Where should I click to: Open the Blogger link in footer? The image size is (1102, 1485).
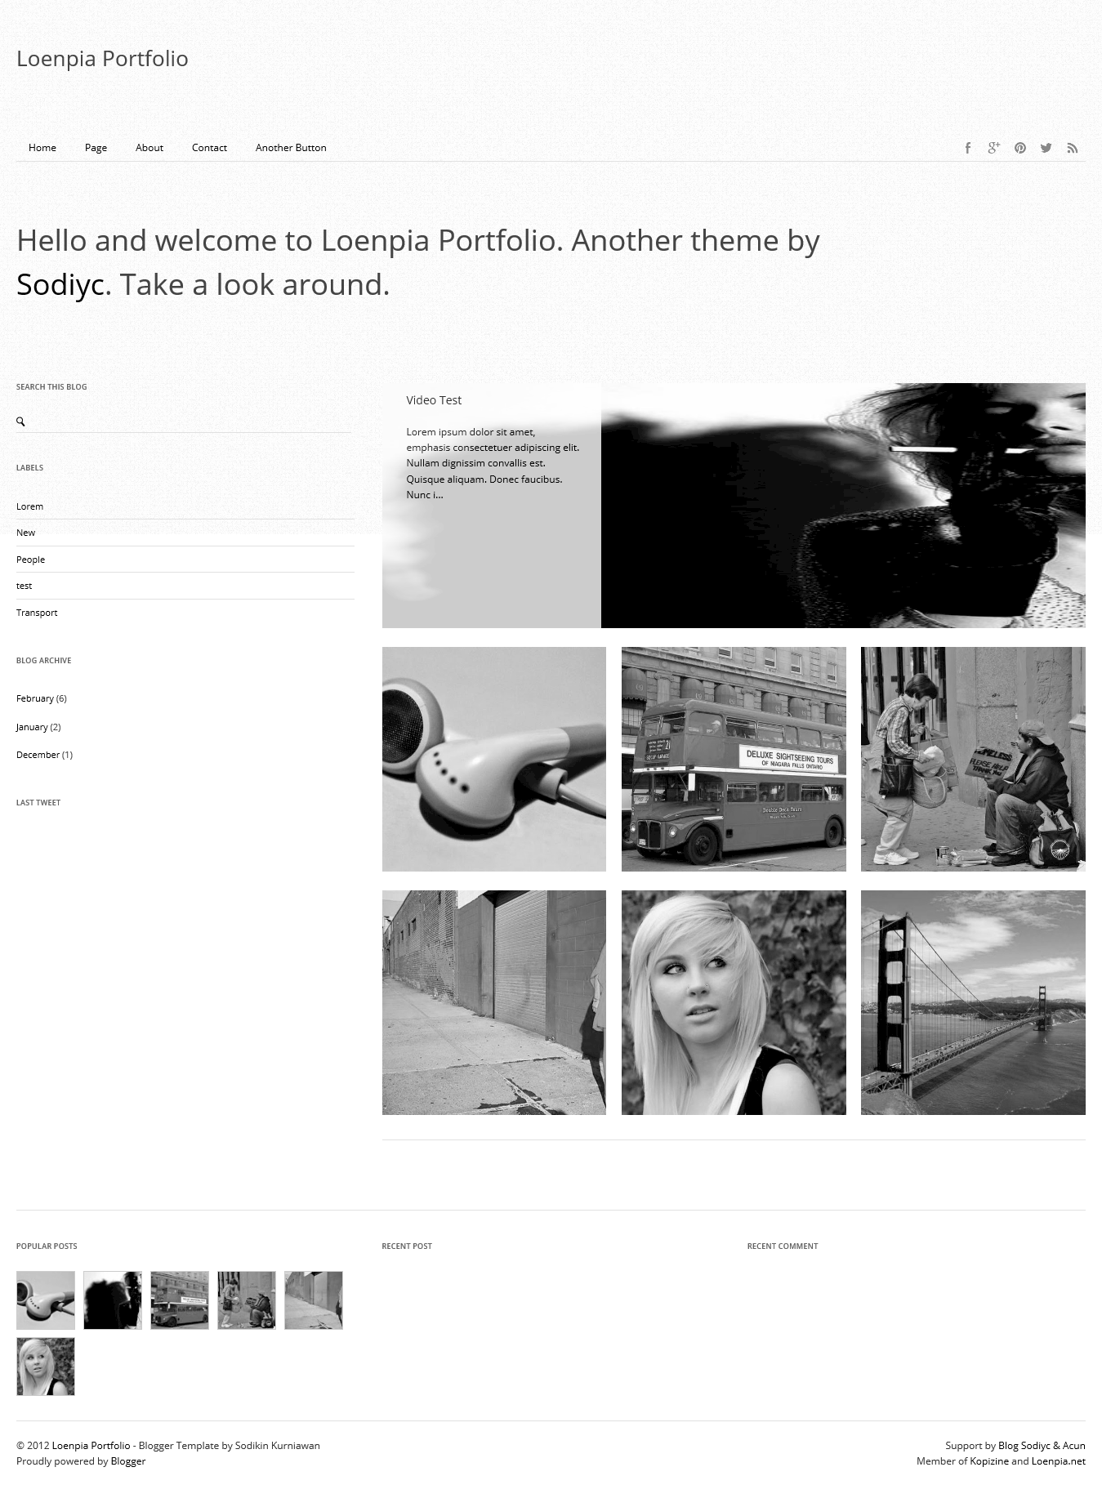[x=128, y=1460]
